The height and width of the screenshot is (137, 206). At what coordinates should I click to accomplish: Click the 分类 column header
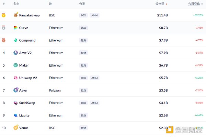(82, 4)
